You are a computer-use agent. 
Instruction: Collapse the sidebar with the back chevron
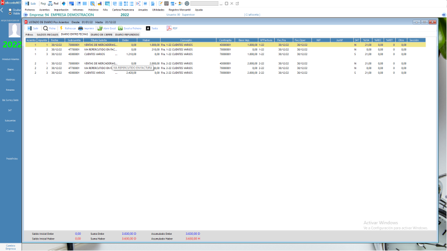(2, 10)
